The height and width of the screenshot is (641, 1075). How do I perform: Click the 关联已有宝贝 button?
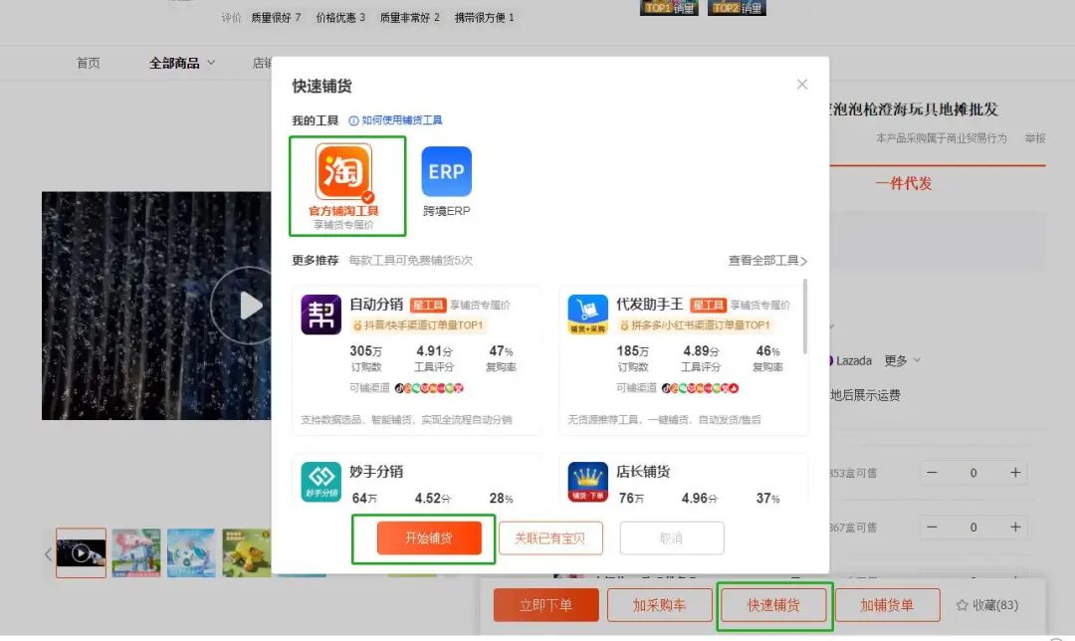pyautogui.click(x=550, y=538)
